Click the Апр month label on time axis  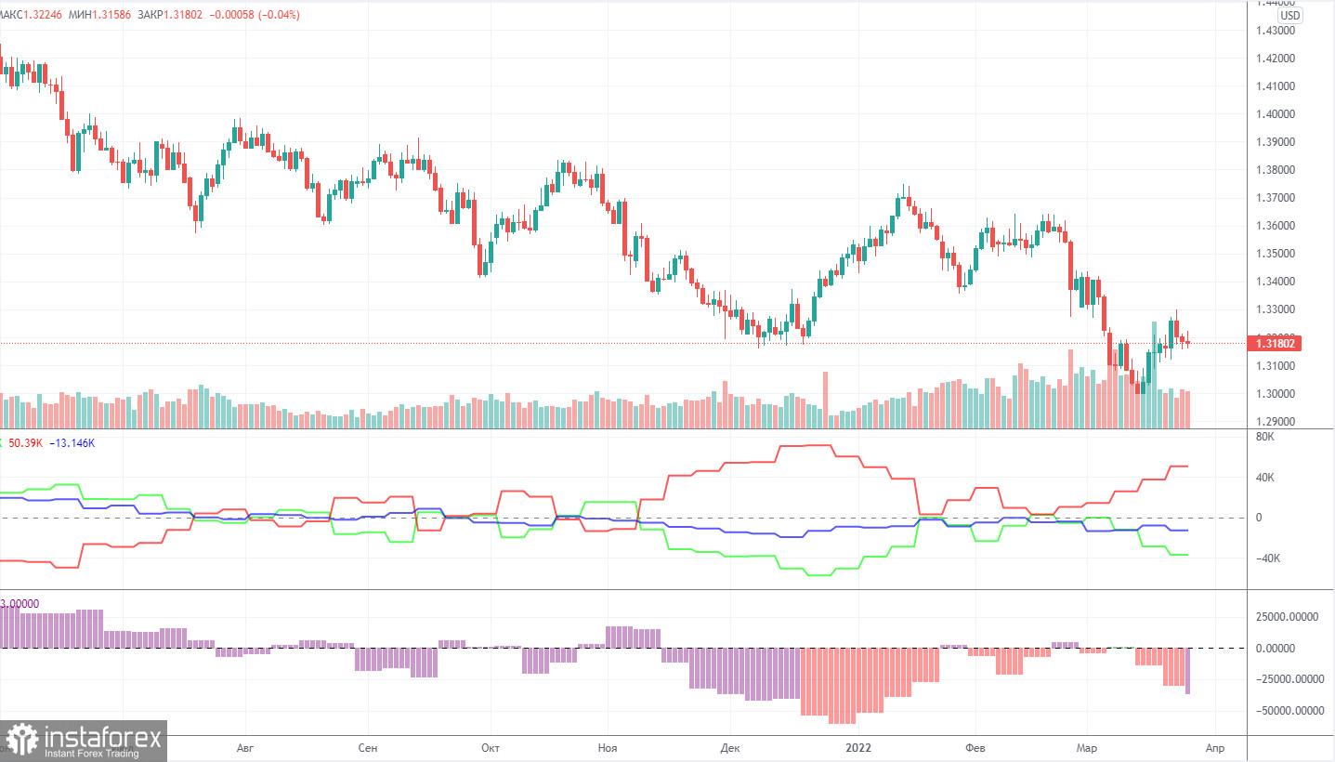point(1214,747)
